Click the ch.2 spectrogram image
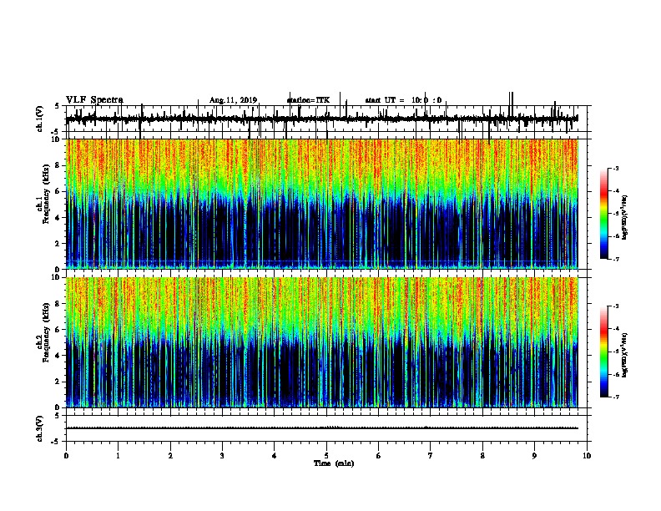 (322, 342)
